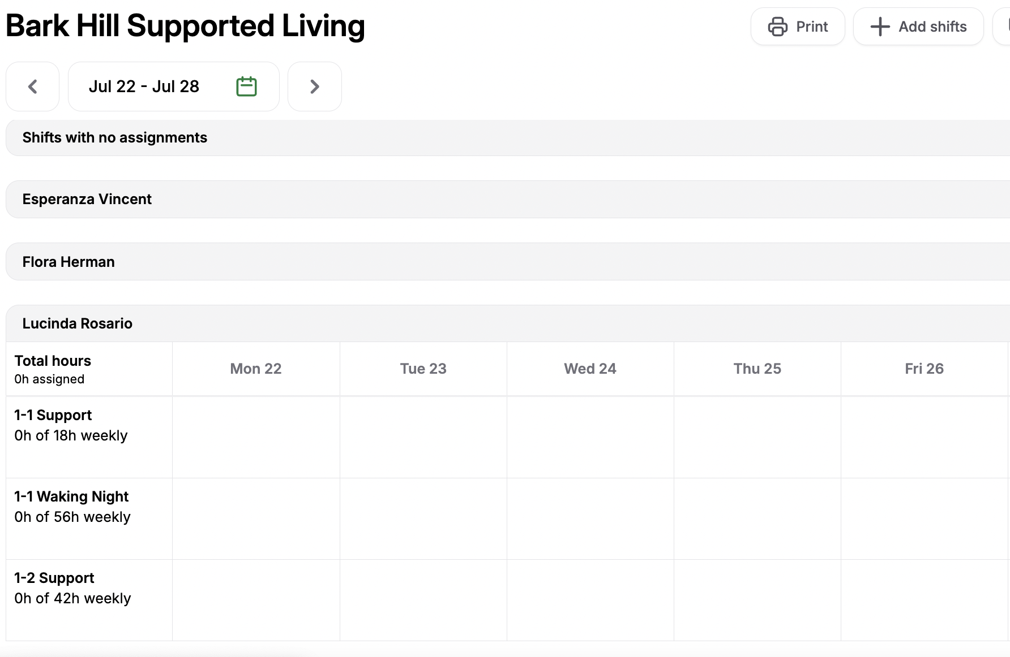Select the Total hours cell showing 0h assigned
Screen dimensions: 1010x657
(53, 368)
